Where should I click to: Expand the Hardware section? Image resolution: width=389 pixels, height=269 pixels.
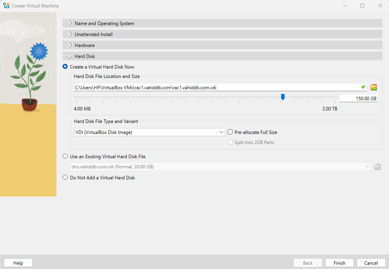[84, 45]
